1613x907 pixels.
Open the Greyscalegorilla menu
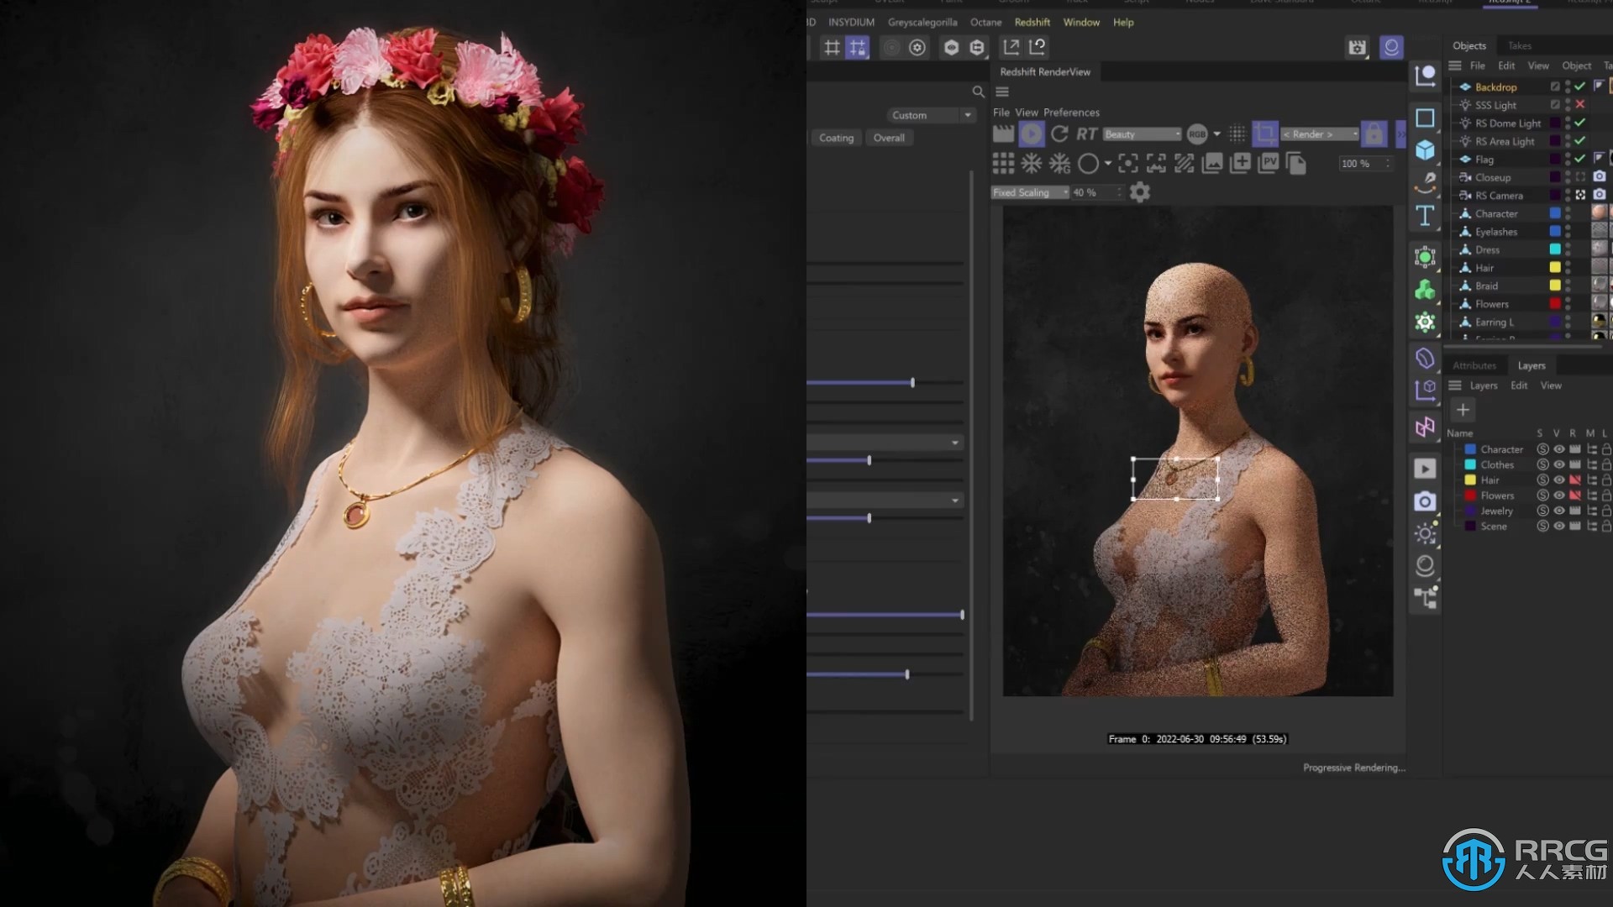click(x=922, y=23)
